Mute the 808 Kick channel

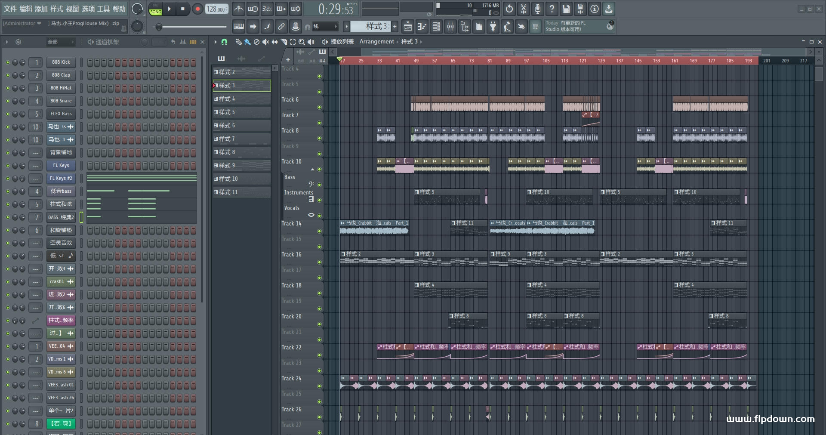7,62
